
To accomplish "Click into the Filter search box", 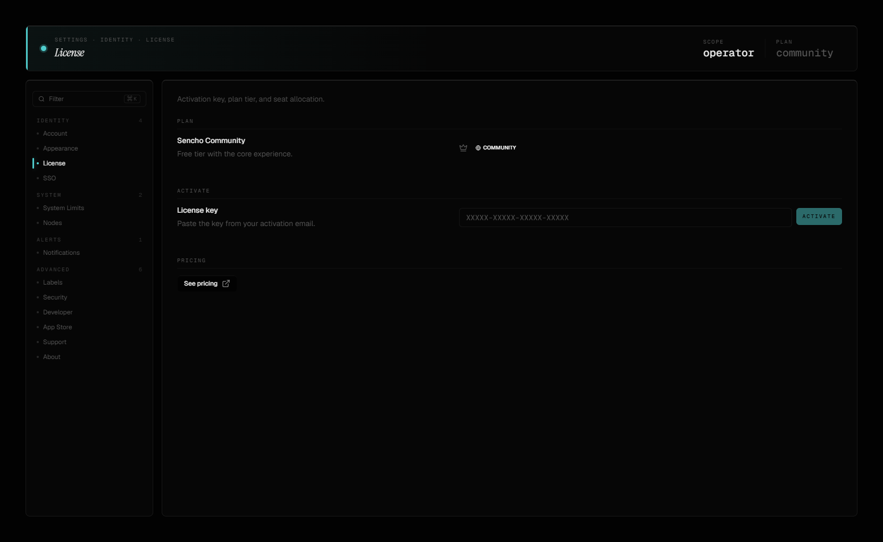I will point(89,99).
